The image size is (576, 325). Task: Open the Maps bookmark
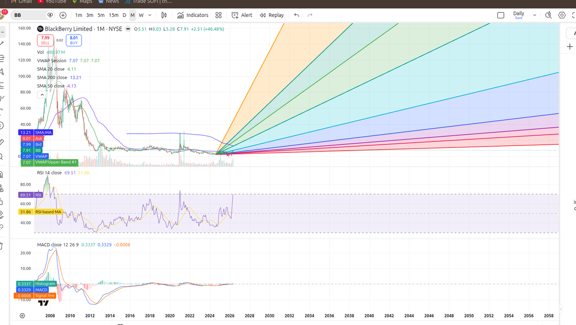pyautogui.click(x=82, y=2)
